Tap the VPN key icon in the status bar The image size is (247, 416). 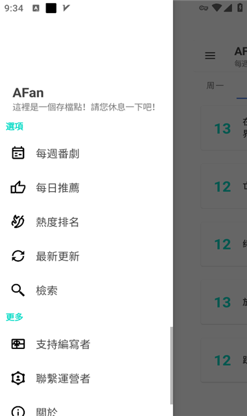point(203,8)
